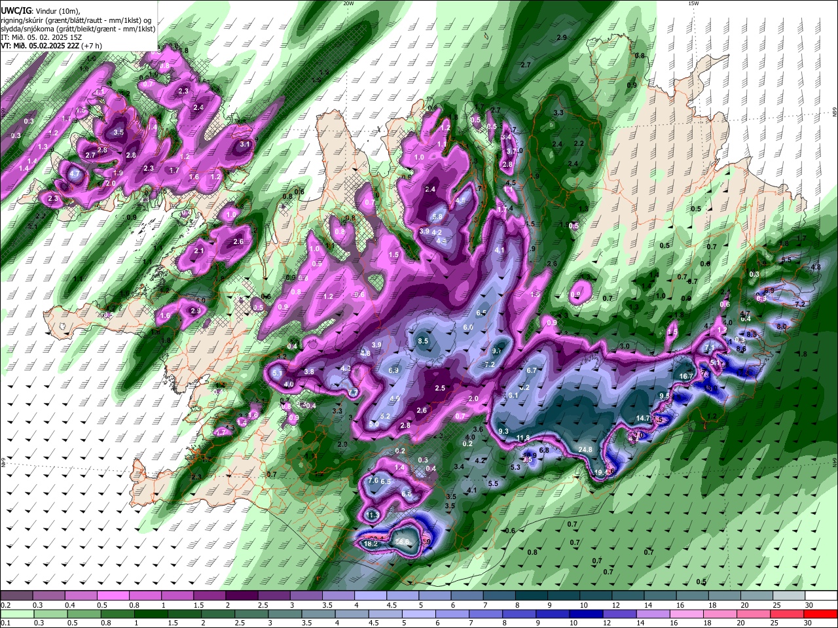
Task: Pick the navy blue 10–12 rain legend swatch
Action: (587, 614)
